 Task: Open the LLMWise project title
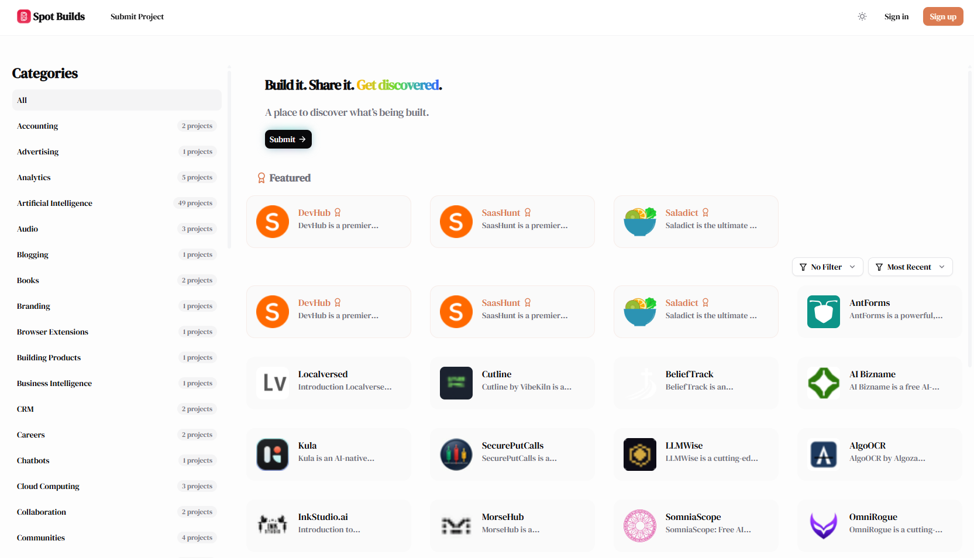(x=684, y=446)
